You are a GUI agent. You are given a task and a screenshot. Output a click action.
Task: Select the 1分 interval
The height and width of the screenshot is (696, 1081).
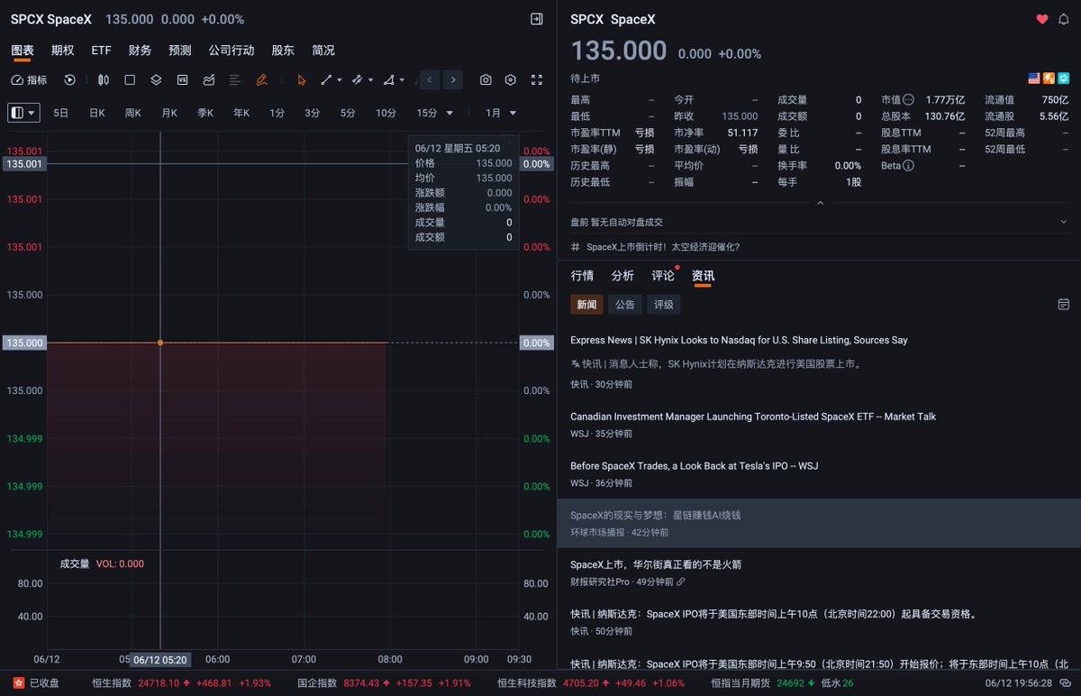click(x=277, y=113)
